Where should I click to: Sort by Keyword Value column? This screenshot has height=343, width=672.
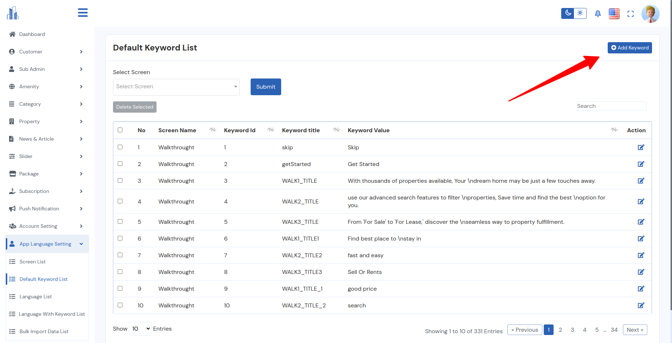614,130
